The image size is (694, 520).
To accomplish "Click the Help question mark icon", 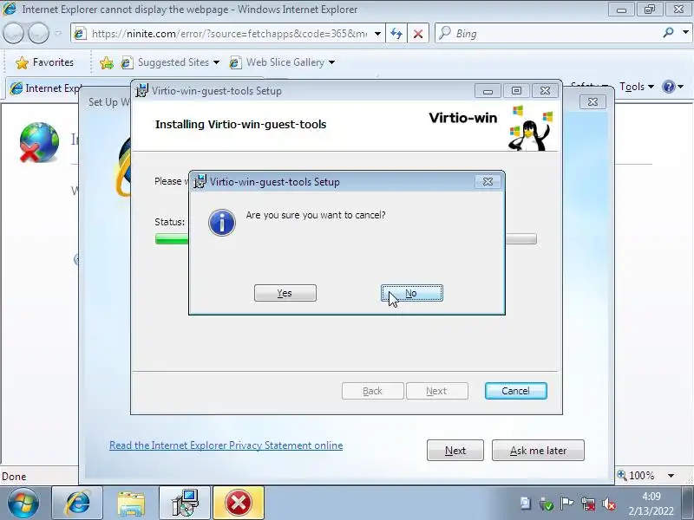I will [x=668, y=87].
